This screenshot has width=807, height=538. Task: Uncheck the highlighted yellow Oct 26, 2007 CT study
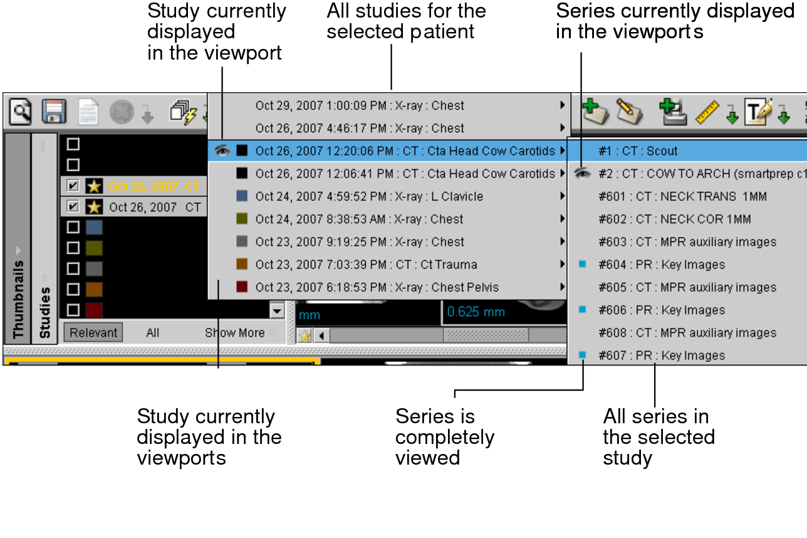point(73,186)
